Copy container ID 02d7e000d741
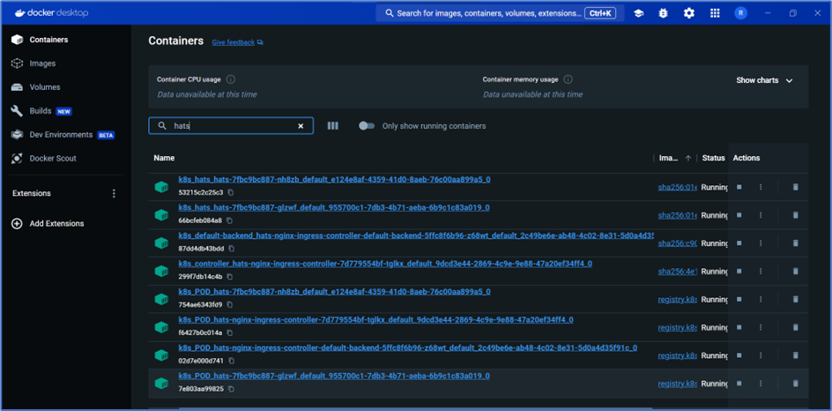Image resolution: width=832 pixels, height=411 pixels. pyautogui.click(x=231, y=361)
